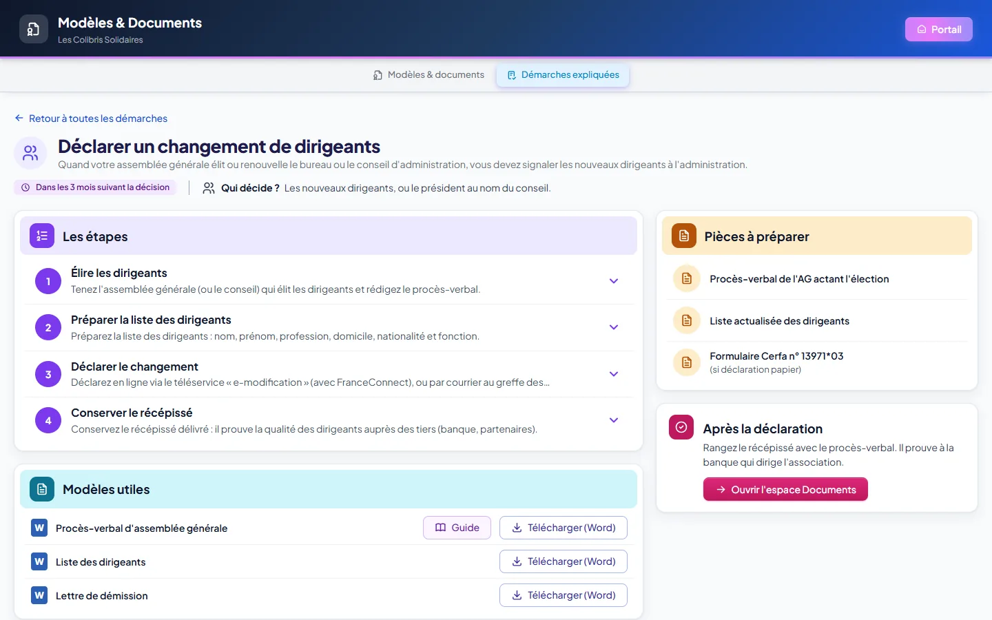Go back via Retour à toutes les démarches
The image size is (992, 620).
(91, 118)
